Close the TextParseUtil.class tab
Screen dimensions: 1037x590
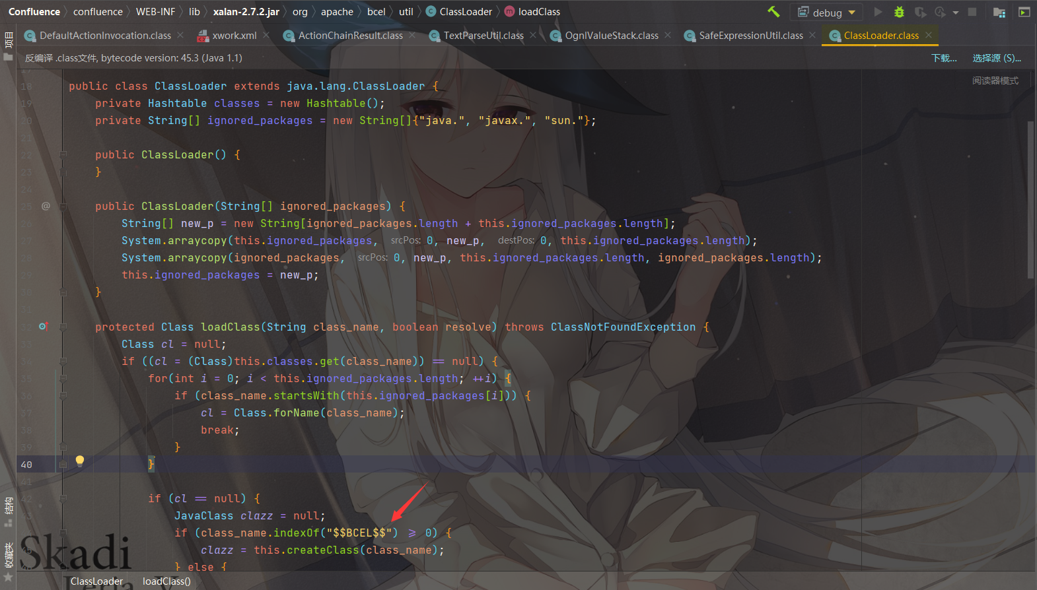click(x=533, y=35)
